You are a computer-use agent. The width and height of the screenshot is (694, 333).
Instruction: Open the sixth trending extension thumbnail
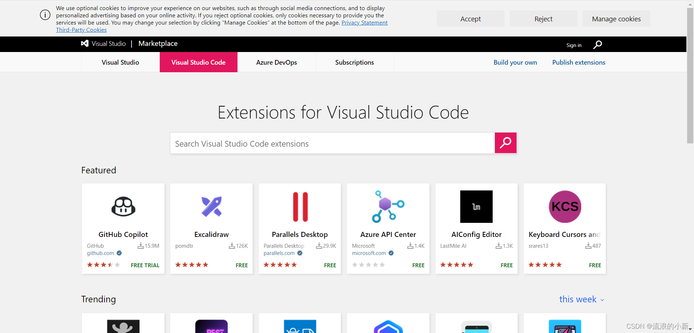pyautogui.click(x=565, y=326)
